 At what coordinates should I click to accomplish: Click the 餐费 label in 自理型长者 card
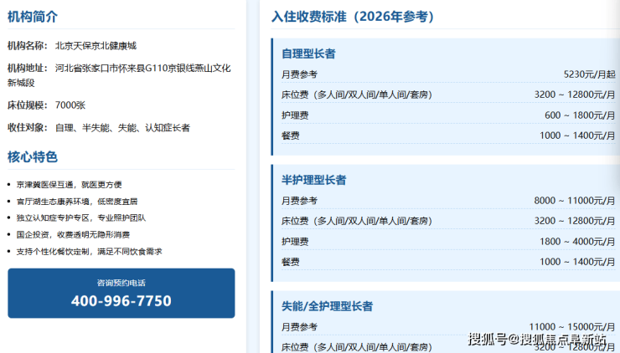pyautogui.click(x=291, y=136)
